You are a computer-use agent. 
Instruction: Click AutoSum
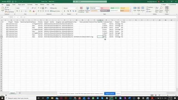[x=150, y=7]
